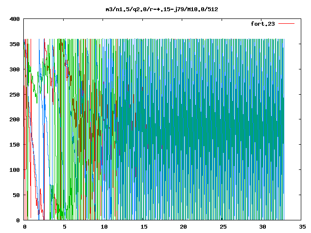
Task: Click the y-axis label 250
Action: pyautogui.click(x=15, y=95)
